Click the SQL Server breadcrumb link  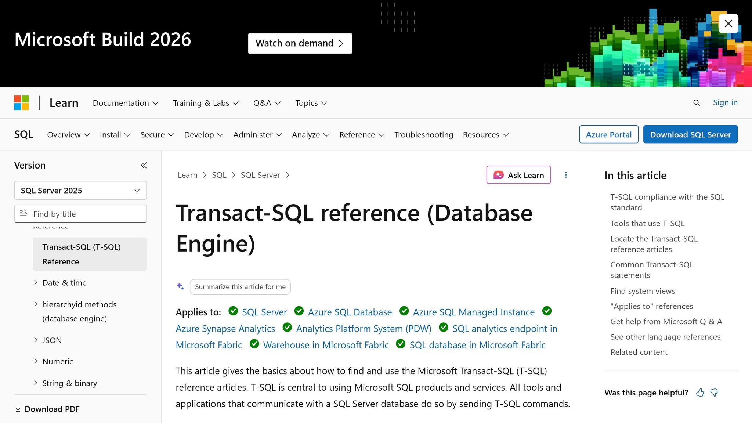coord(260,175)
